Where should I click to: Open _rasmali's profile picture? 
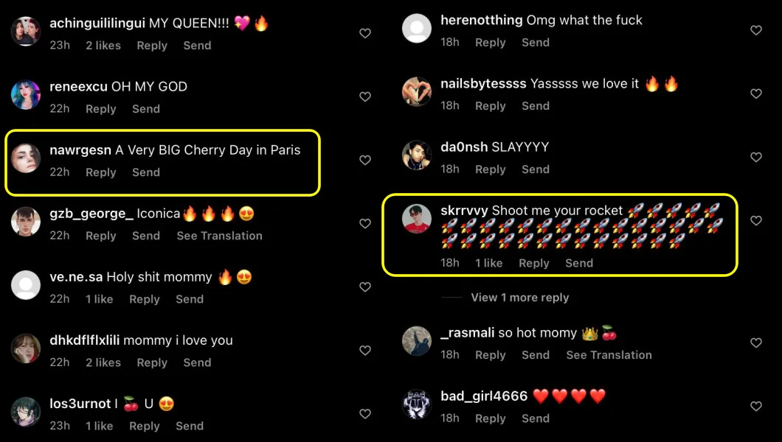click(417, 341)
